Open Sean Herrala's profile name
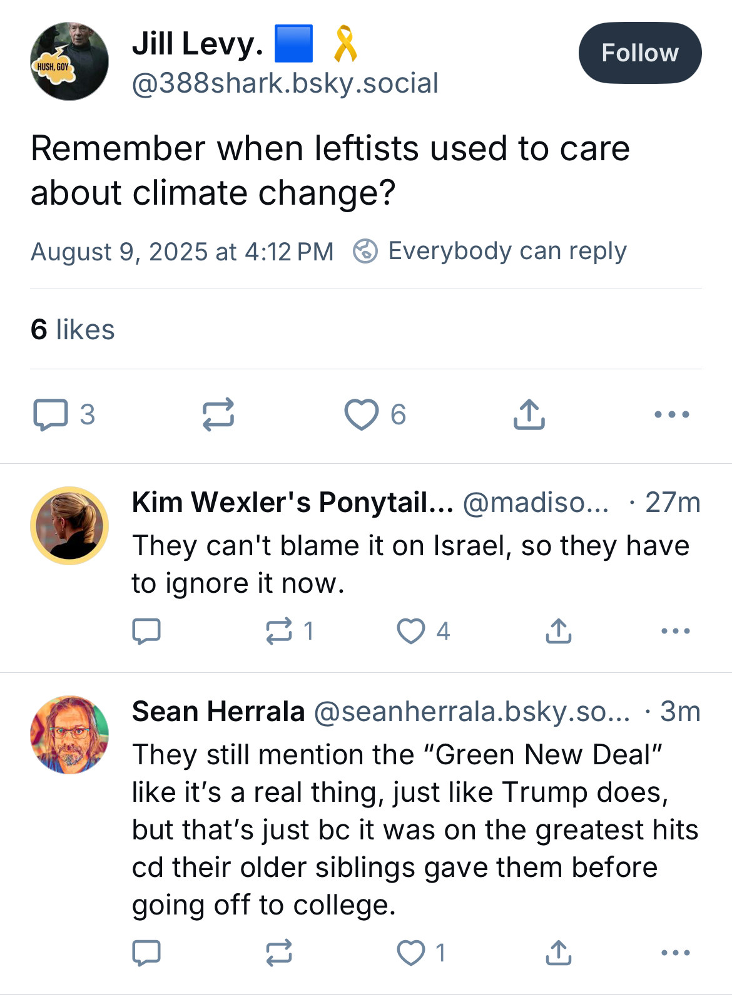The image size is (732, 999). point(218,712)
